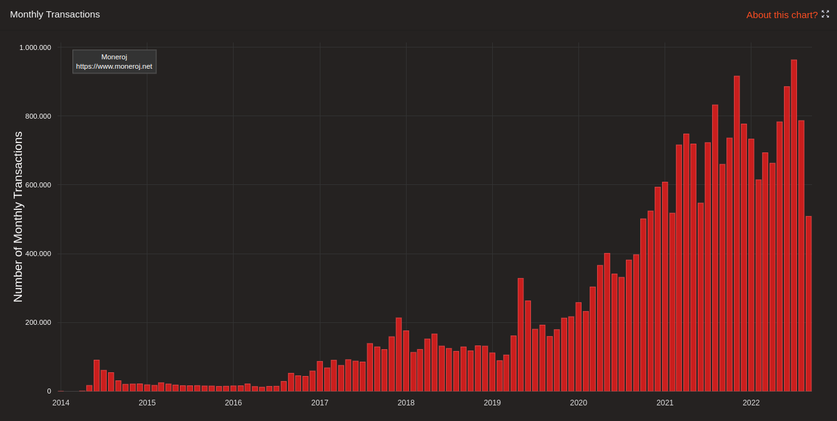
Task: Click the 'Moneroj' legend label
Action: click(x=114, y=57)
